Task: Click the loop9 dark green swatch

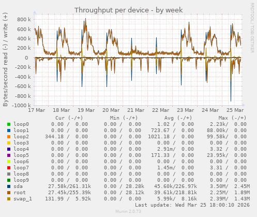Action: pos(9,180)
